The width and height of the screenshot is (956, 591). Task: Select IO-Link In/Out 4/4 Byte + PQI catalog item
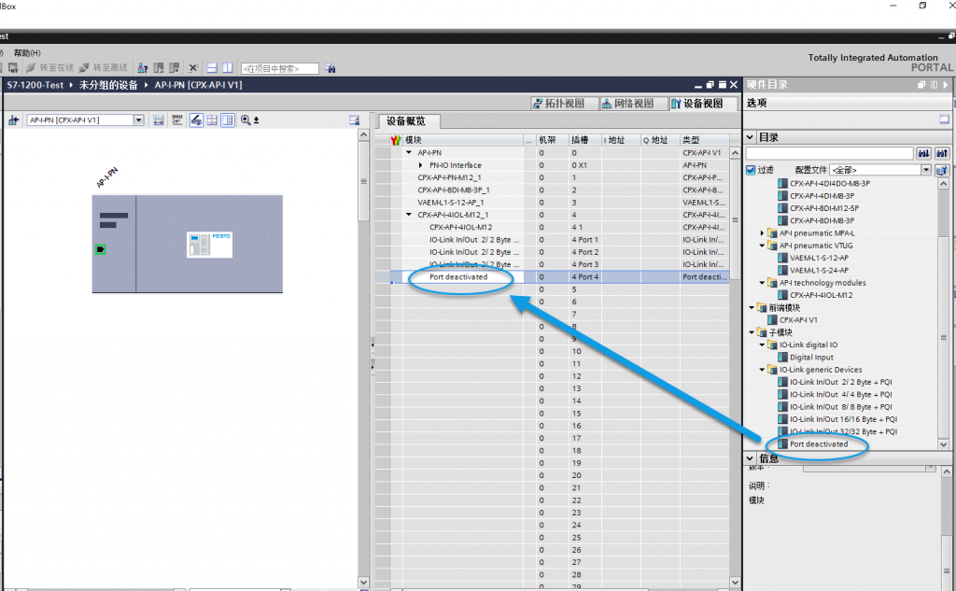pyautogui.click(x=841, y=395)
